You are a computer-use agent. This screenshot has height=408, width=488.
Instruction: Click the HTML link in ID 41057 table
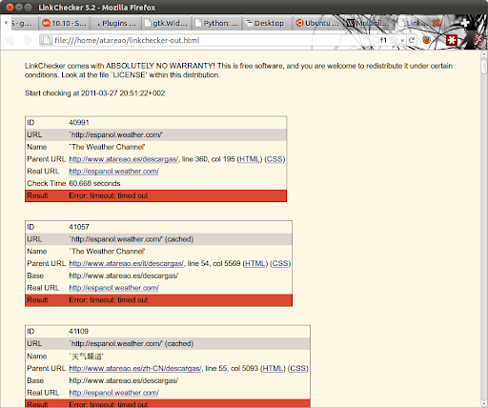click(x=254, y=263)
